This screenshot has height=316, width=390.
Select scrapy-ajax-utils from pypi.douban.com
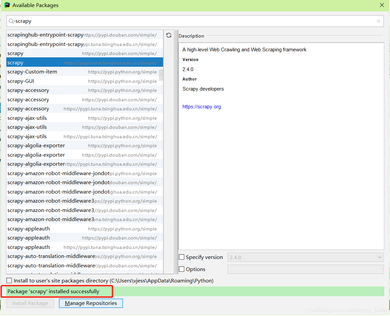pyautogui.click(x=85, y=127)
